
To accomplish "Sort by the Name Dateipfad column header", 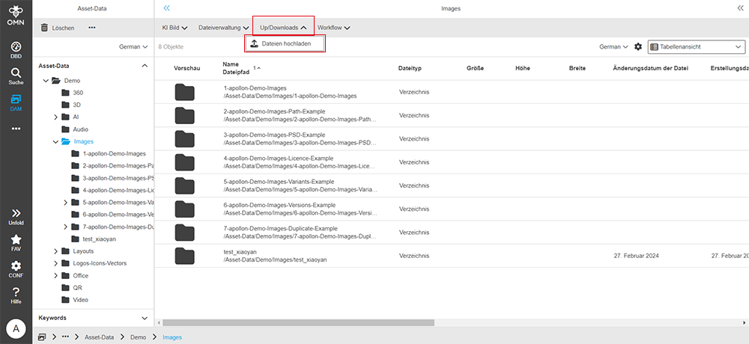I will pos(237,68).
